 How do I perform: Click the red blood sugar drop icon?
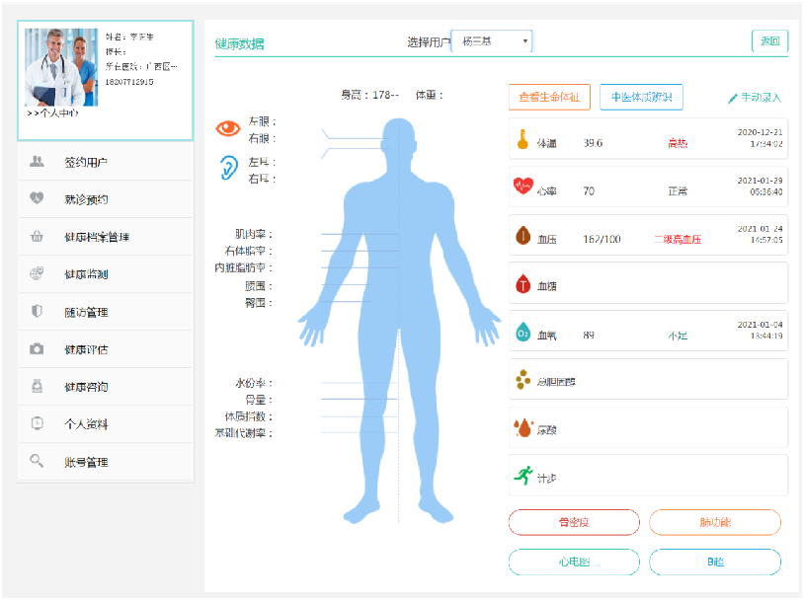[x=523, y=284]
